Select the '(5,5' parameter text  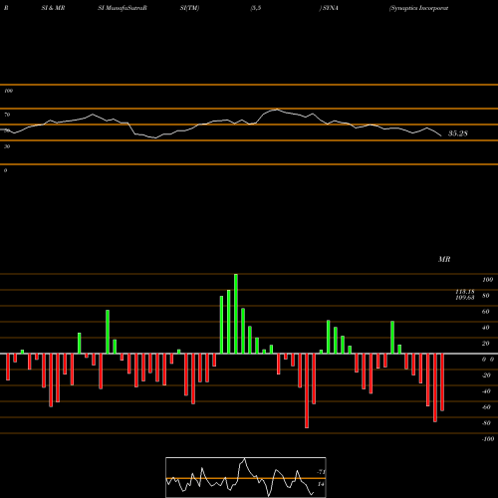pyautogui.click(x=256, y=8)
